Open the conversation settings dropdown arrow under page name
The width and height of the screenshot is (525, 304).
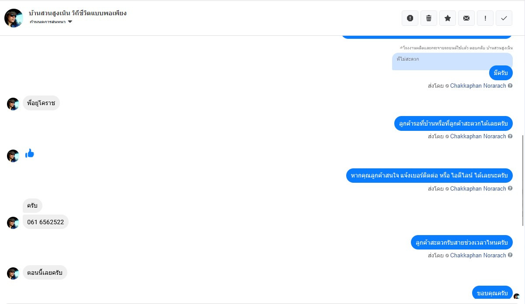(70, 22)
